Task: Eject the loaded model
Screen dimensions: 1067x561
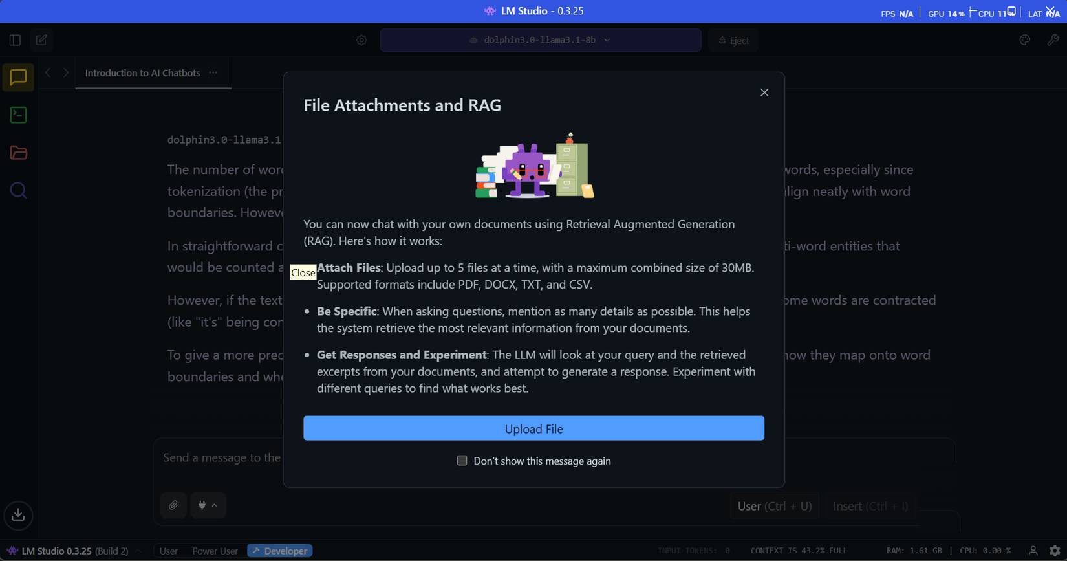Action: click(733, 40)
